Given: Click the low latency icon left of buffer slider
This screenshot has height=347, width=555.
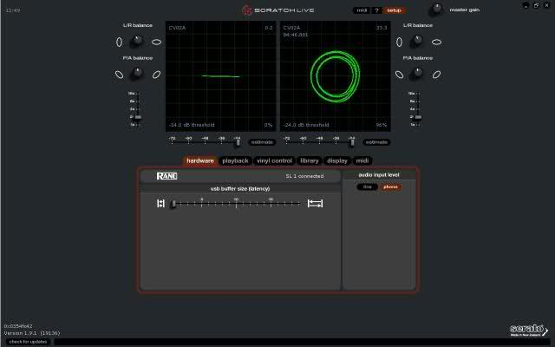Looking at the screenshot, I should (160, 203).
